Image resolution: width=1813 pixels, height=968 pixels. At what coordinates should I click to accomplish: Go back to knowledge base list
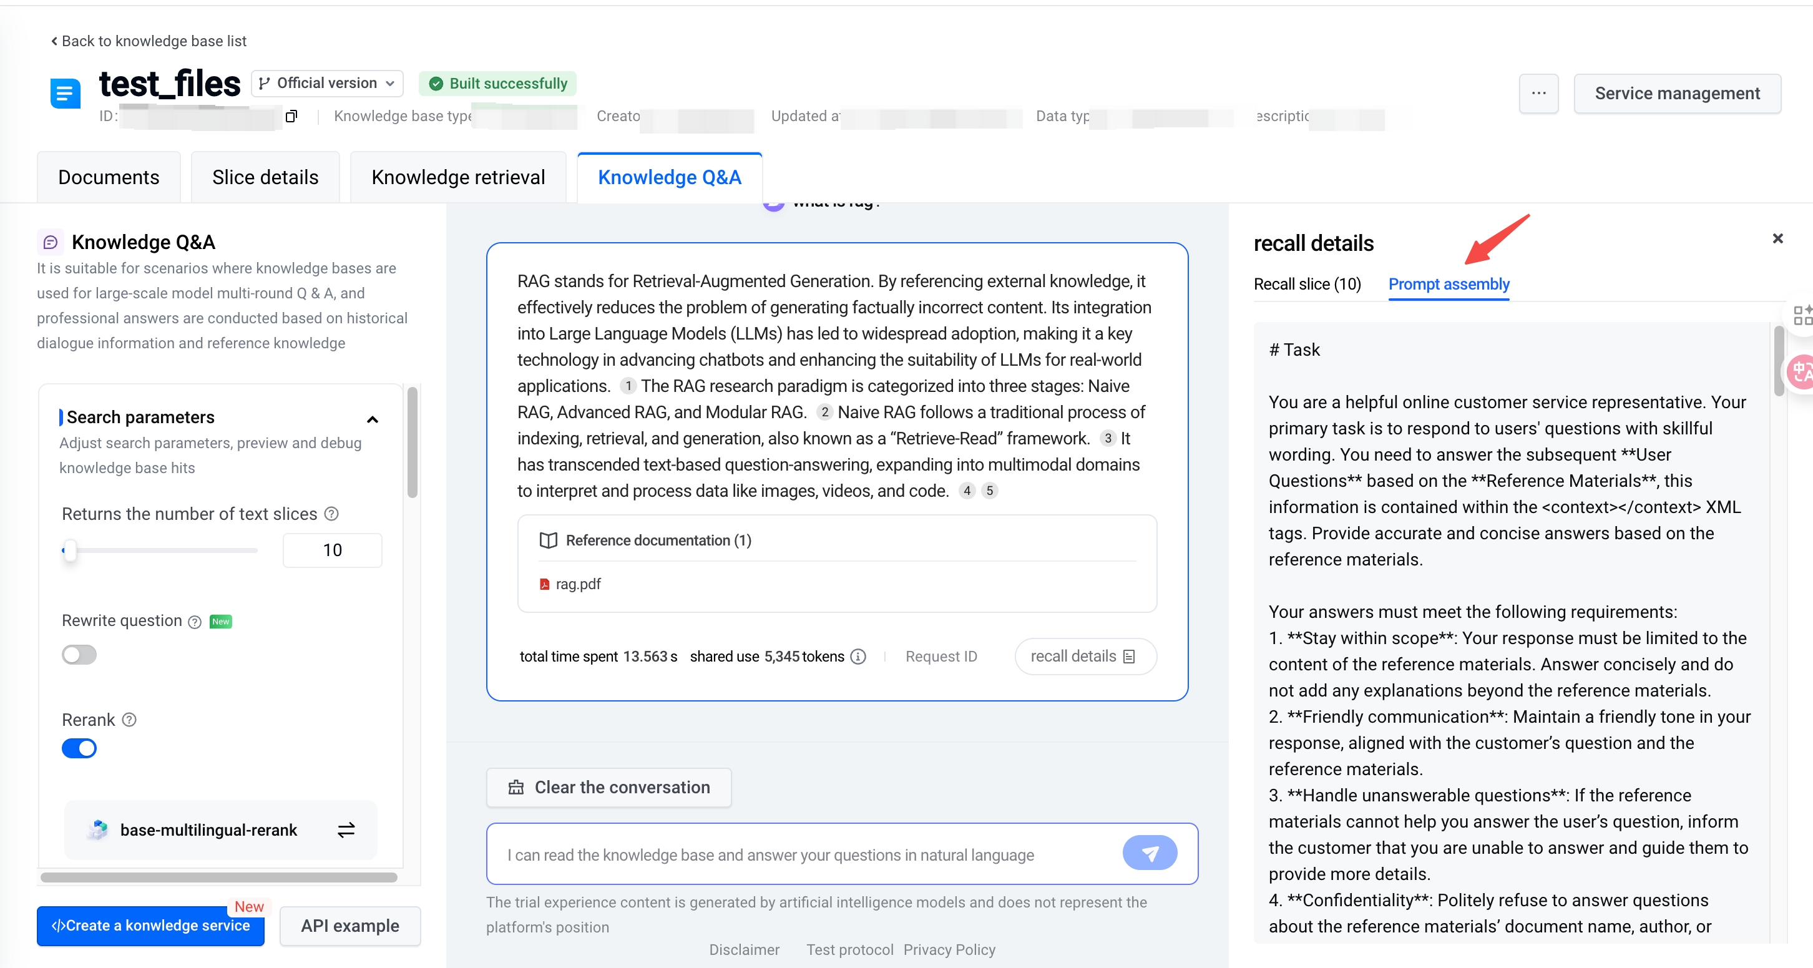[x=149, y=41]
